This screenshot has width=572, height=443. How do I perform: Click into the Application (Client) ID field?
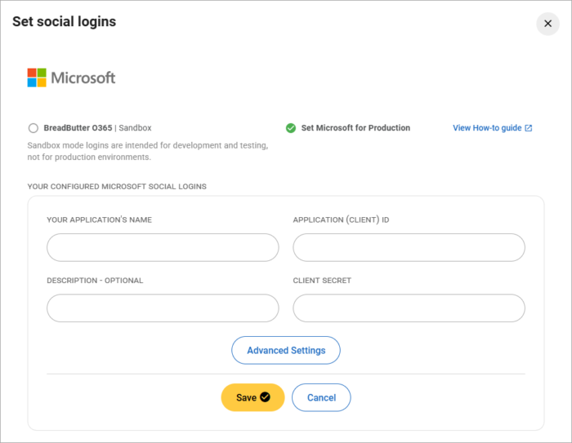pos(409,247)
